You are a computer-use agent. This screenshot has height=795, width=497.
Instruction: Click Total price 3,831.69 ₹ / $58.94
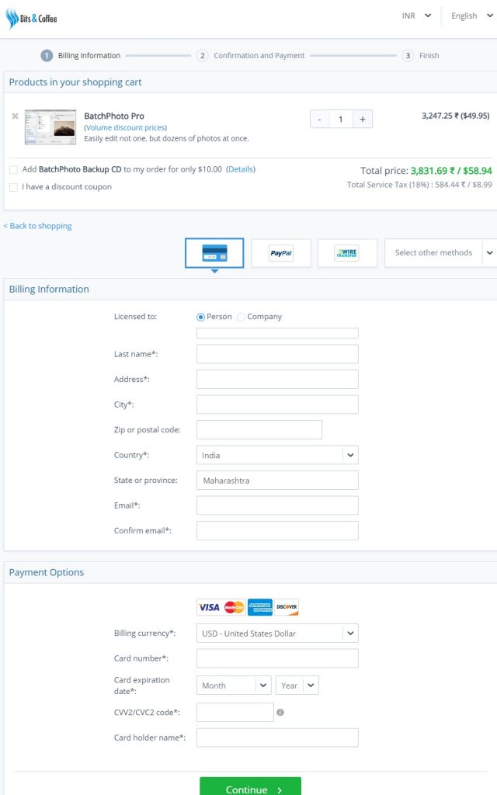click(426, 171)
